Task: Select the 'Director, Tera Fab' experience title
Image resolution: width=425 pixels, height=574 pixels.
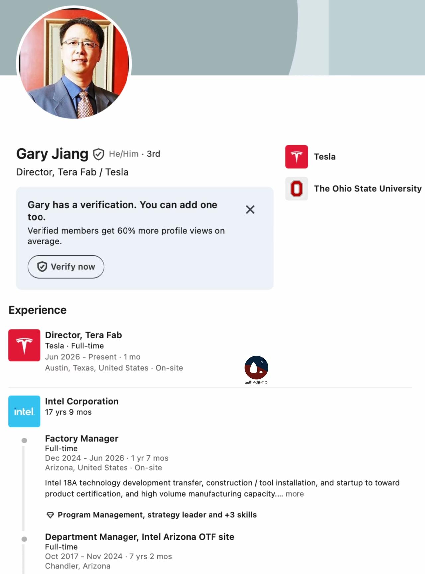Action: 83,335
